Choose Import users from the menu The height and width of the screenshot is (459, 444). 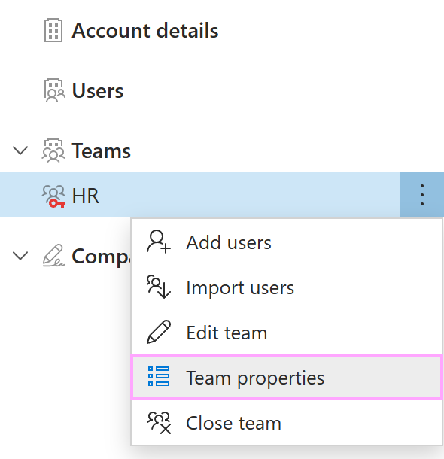[x=287, y=287]
